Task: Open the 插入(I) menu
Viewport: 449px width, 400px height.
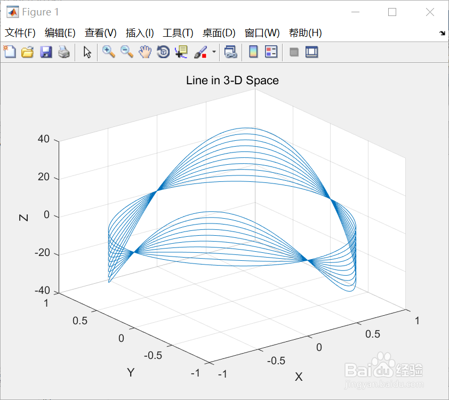Action: [140, 33]
